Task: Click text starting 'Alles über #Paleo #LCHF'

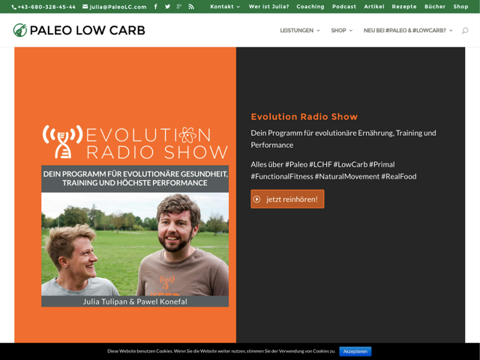Action: (333, 170)
